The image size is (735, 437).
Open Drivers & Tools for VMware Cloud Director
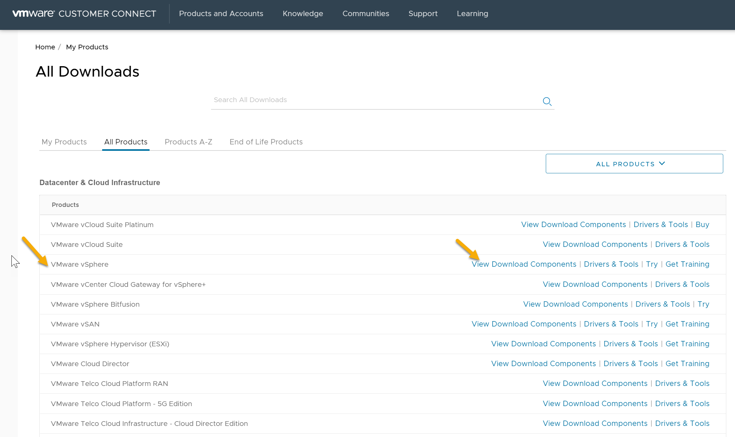tap(630, 363)
